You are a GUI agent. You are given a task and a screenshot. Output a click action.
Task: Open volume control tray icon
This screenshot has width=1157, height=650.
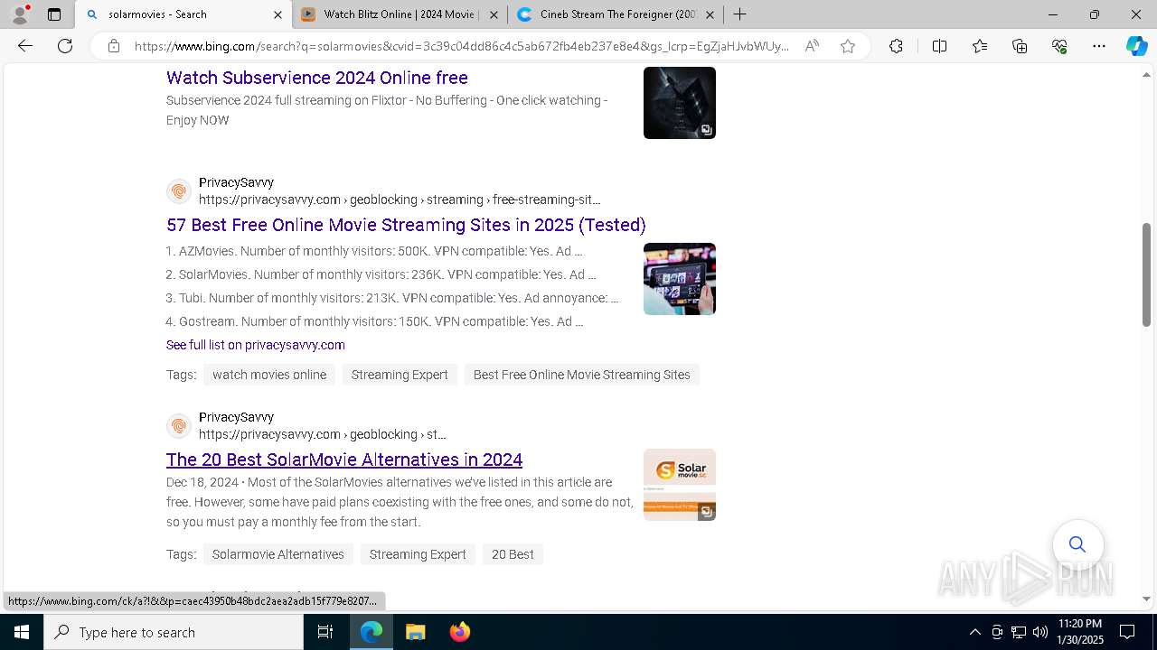[1040, 632]
